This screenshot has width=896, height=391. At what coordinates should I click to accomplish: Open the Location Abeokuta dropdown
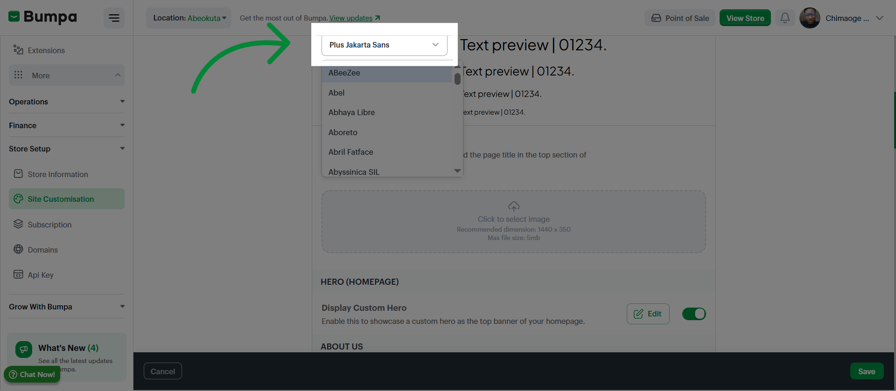[189, 18]
